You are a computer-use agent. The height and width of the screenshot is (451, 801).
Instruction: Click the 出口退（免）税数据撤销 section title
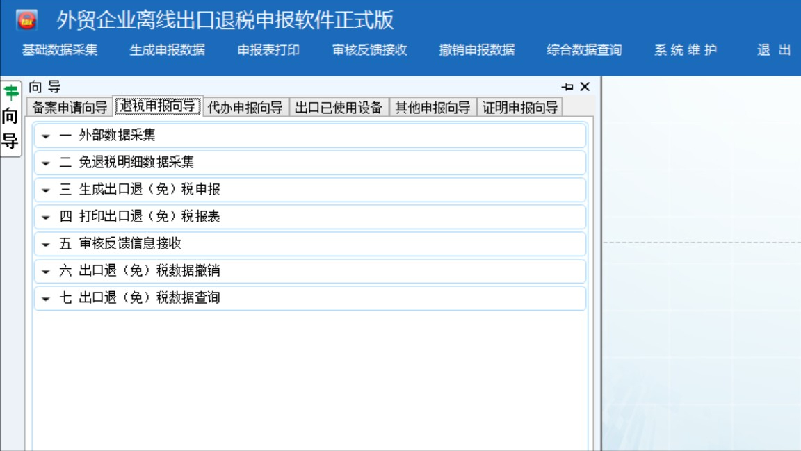point(149,270)
